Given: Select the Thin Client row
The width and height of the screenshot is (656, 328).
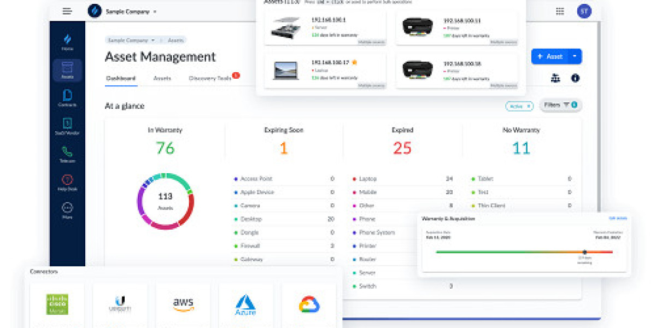Looking at the screenshot, I should (x=522, y=206).
